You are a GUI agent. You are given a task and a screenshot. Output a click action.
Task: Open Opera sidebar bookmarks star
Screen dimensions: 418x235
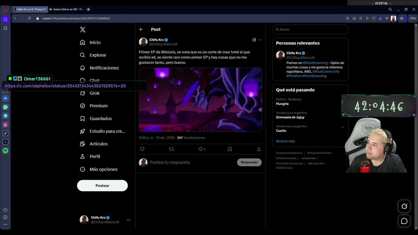pos(5,28)
